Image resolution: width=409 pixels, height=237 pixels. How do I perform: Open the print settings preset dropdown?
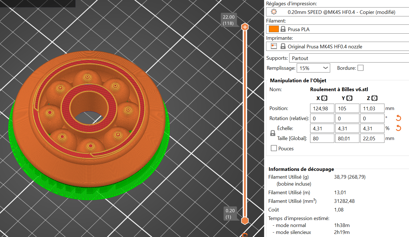pos(338,12)
